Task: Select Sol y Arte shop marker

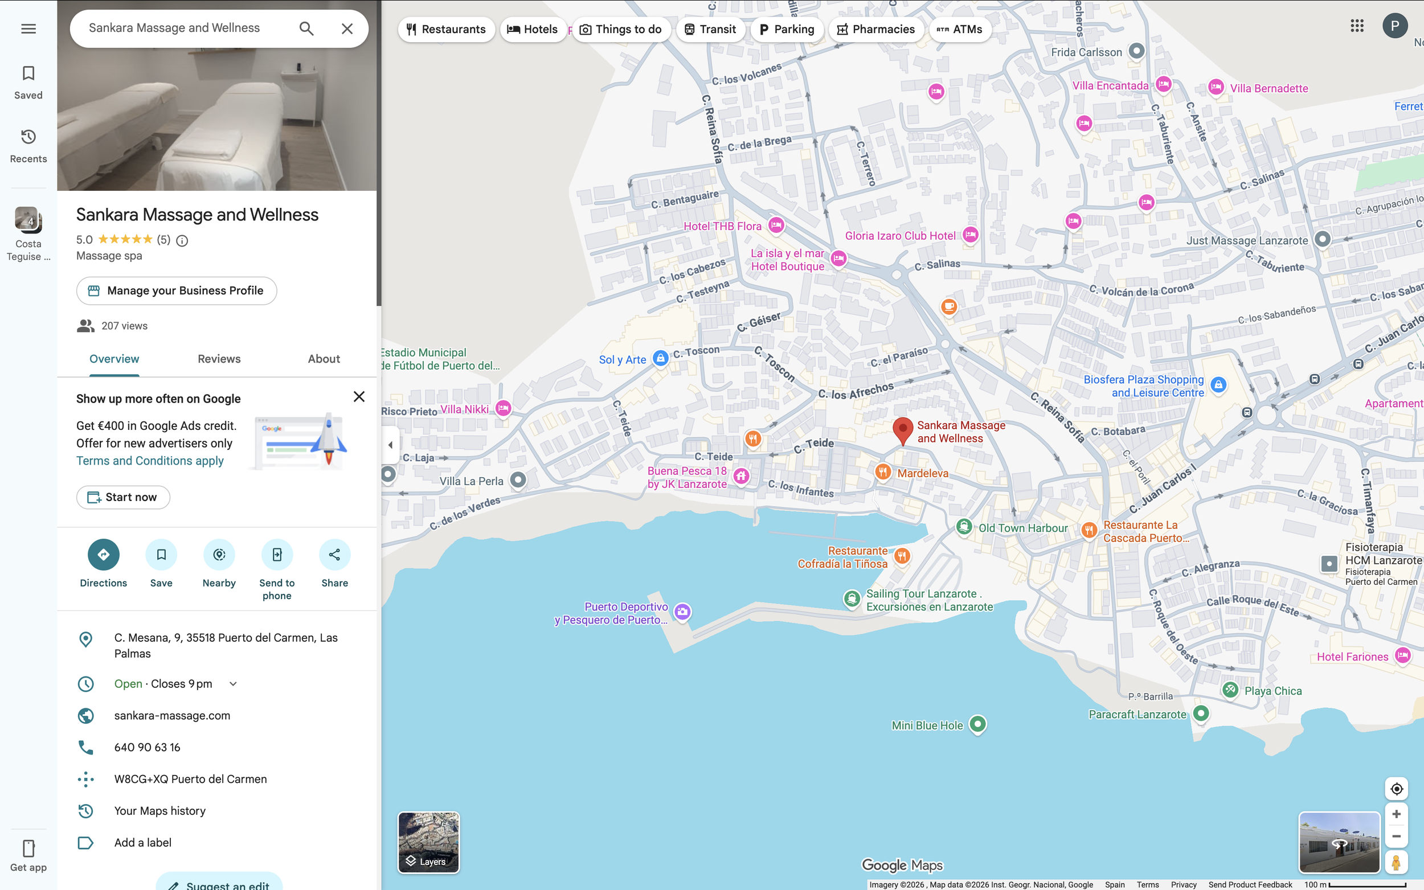Action: click(661, 358)
